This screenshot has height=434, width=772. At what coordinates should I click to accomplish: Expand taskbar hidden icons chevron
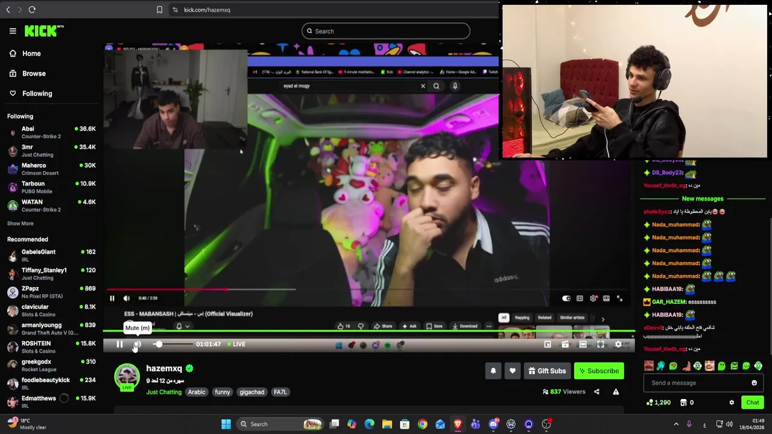click(x=676, y=424)
